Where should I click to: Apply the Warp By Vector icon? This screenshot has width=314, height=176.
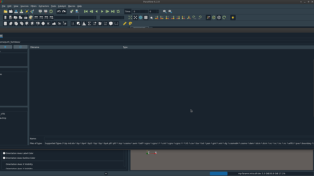[54, 24]
